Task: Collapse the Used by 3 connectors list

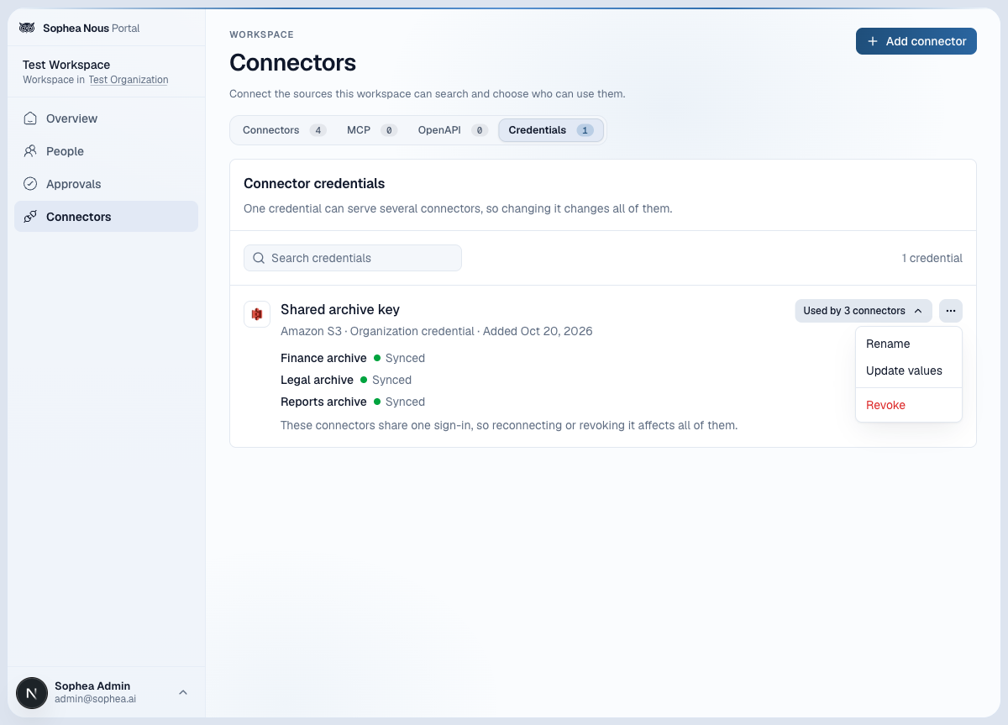Action: click(x=864, y=311)
